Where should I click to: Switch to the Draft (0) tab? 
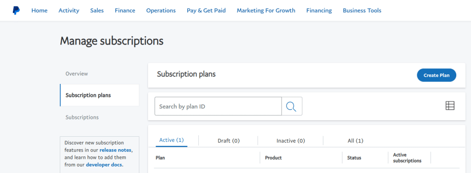point(229,140)
